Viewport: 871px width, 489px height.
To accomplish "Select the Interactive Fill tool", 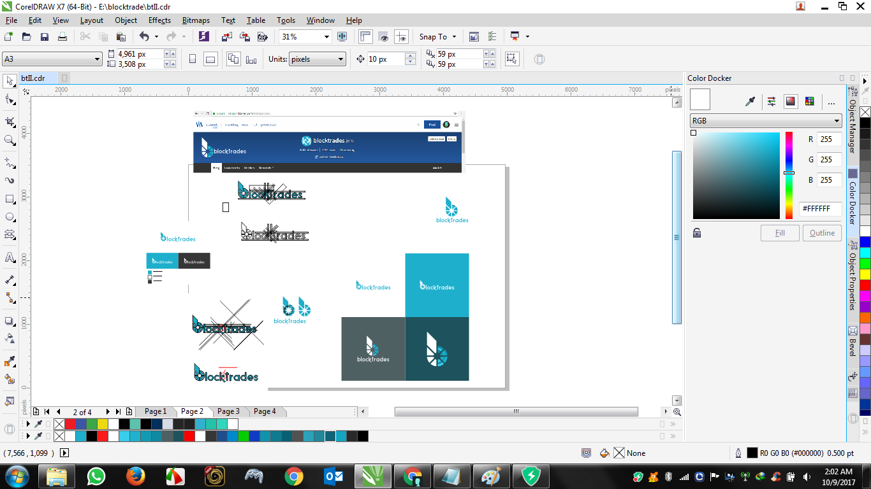I will (10, 379).
